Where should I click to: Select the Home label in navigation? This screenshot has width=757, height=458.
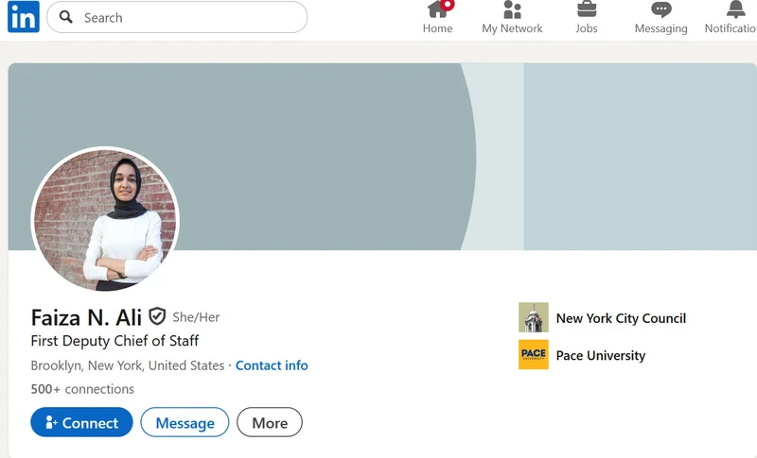pyautogui.click(x=437, y=28)
